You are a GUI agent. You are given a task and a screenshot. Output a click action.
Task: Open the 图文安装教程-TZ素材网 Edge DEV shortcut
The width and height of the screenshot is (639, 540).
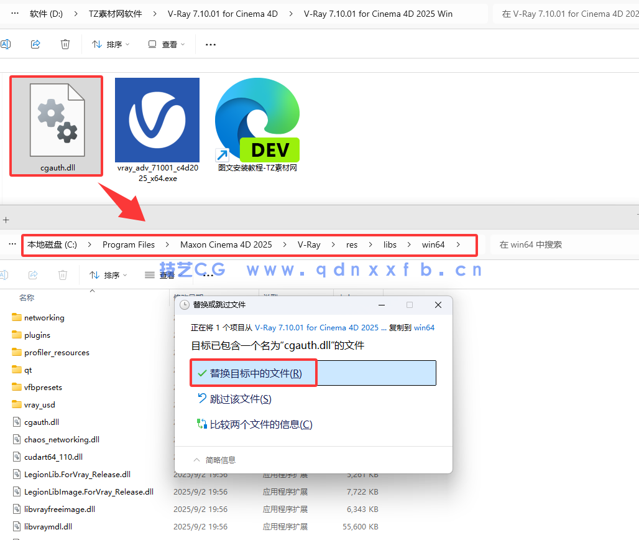[x=256, y=119]
